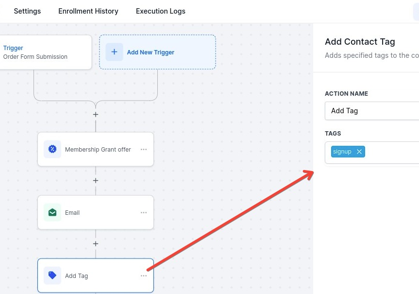The width and height of the screenshot is (419, 294).
Task: Remove the signup tag using its X icon
Action: (359, 152)
